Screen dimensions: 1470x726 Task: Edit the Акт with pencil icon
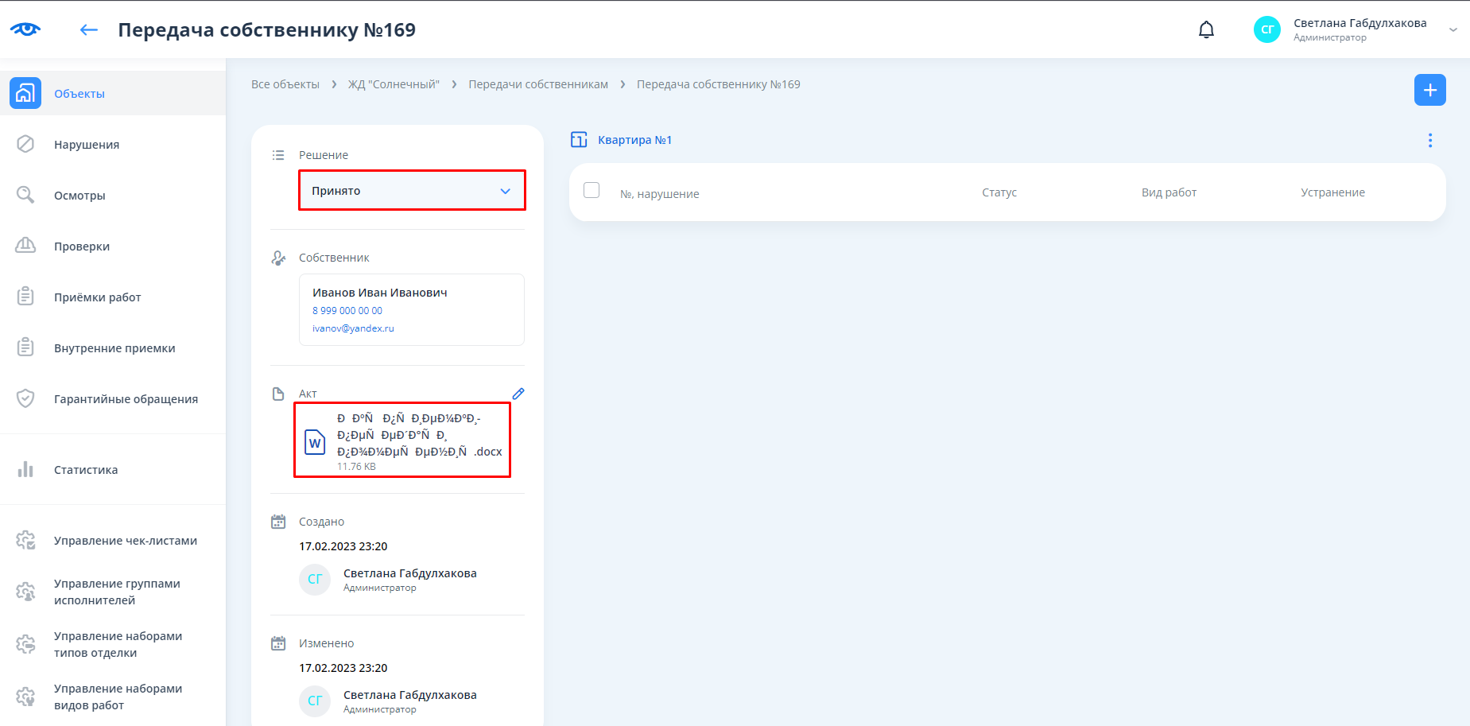[518, 394]
